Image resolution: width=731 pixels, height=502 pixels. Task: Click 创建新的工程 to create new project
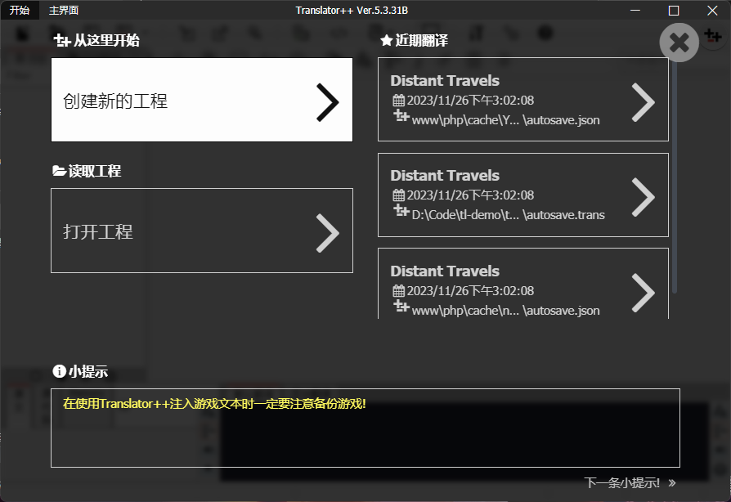click(202, 100)
